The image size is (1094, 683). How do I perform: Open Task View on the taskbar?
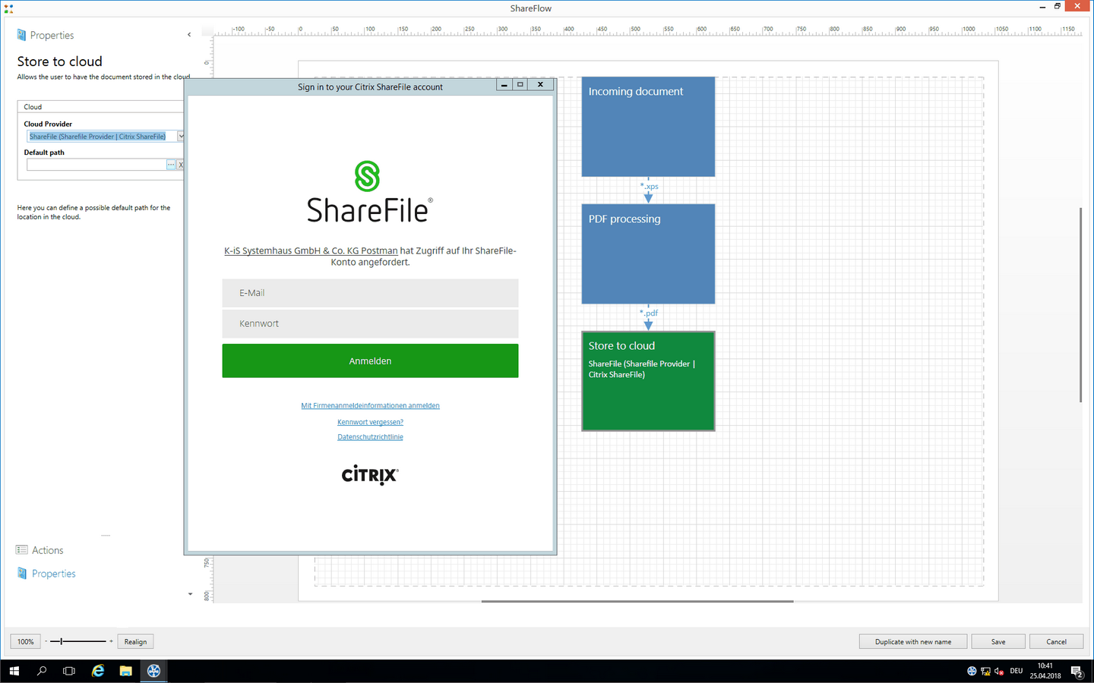pos(69,671)
